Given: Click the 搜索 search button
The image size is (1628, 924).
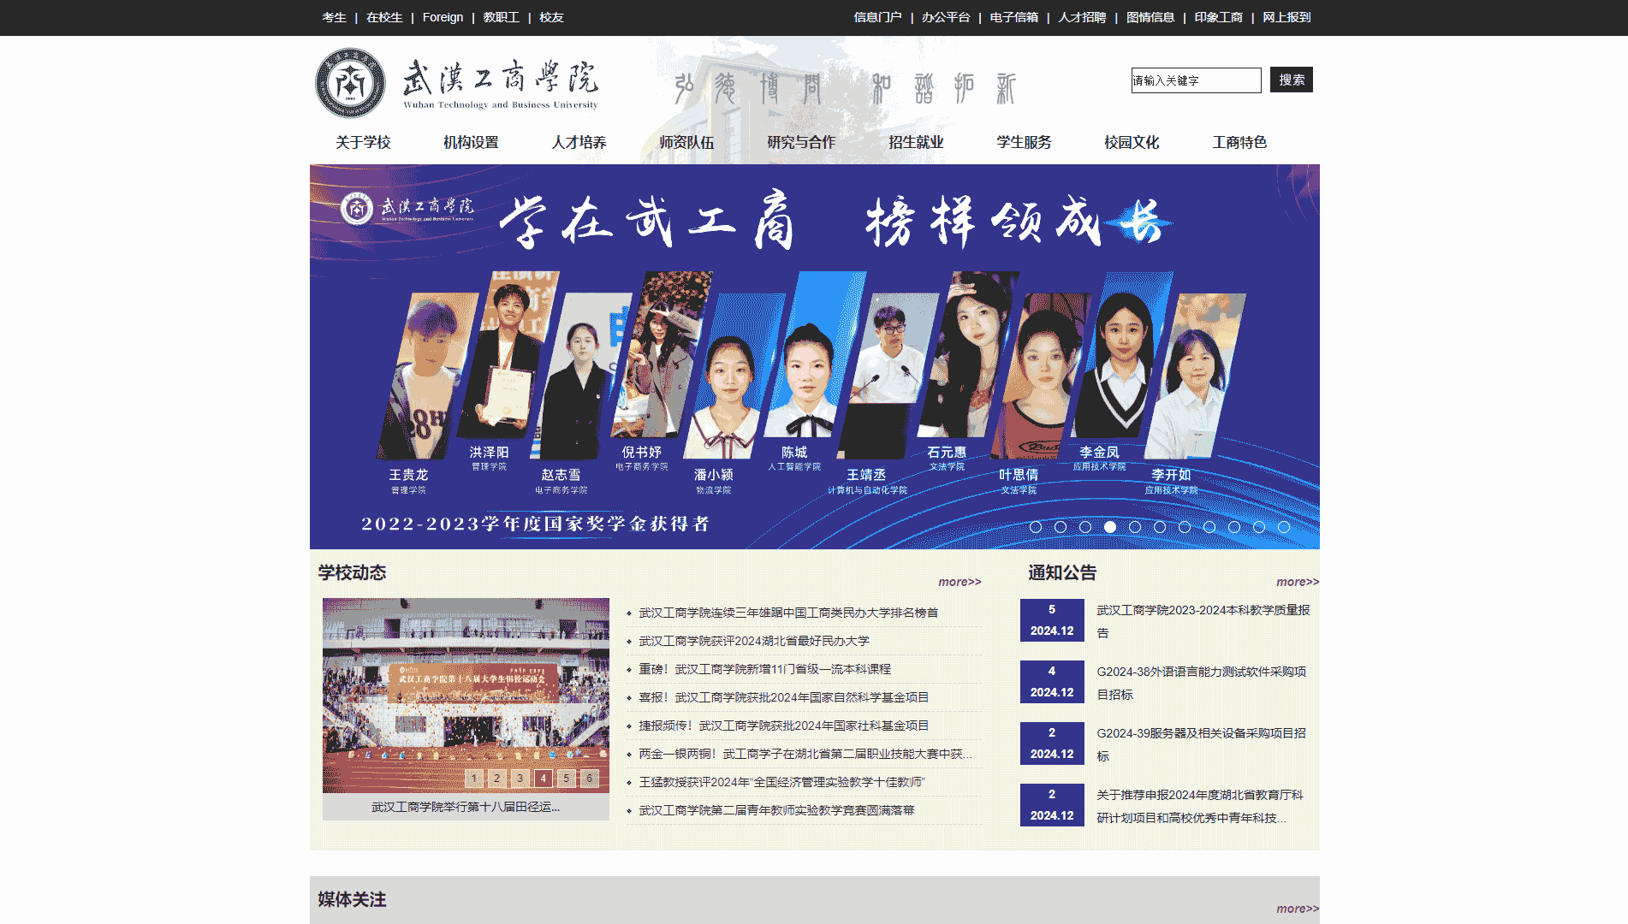Looking at the screenshot, I should 1292,80.
